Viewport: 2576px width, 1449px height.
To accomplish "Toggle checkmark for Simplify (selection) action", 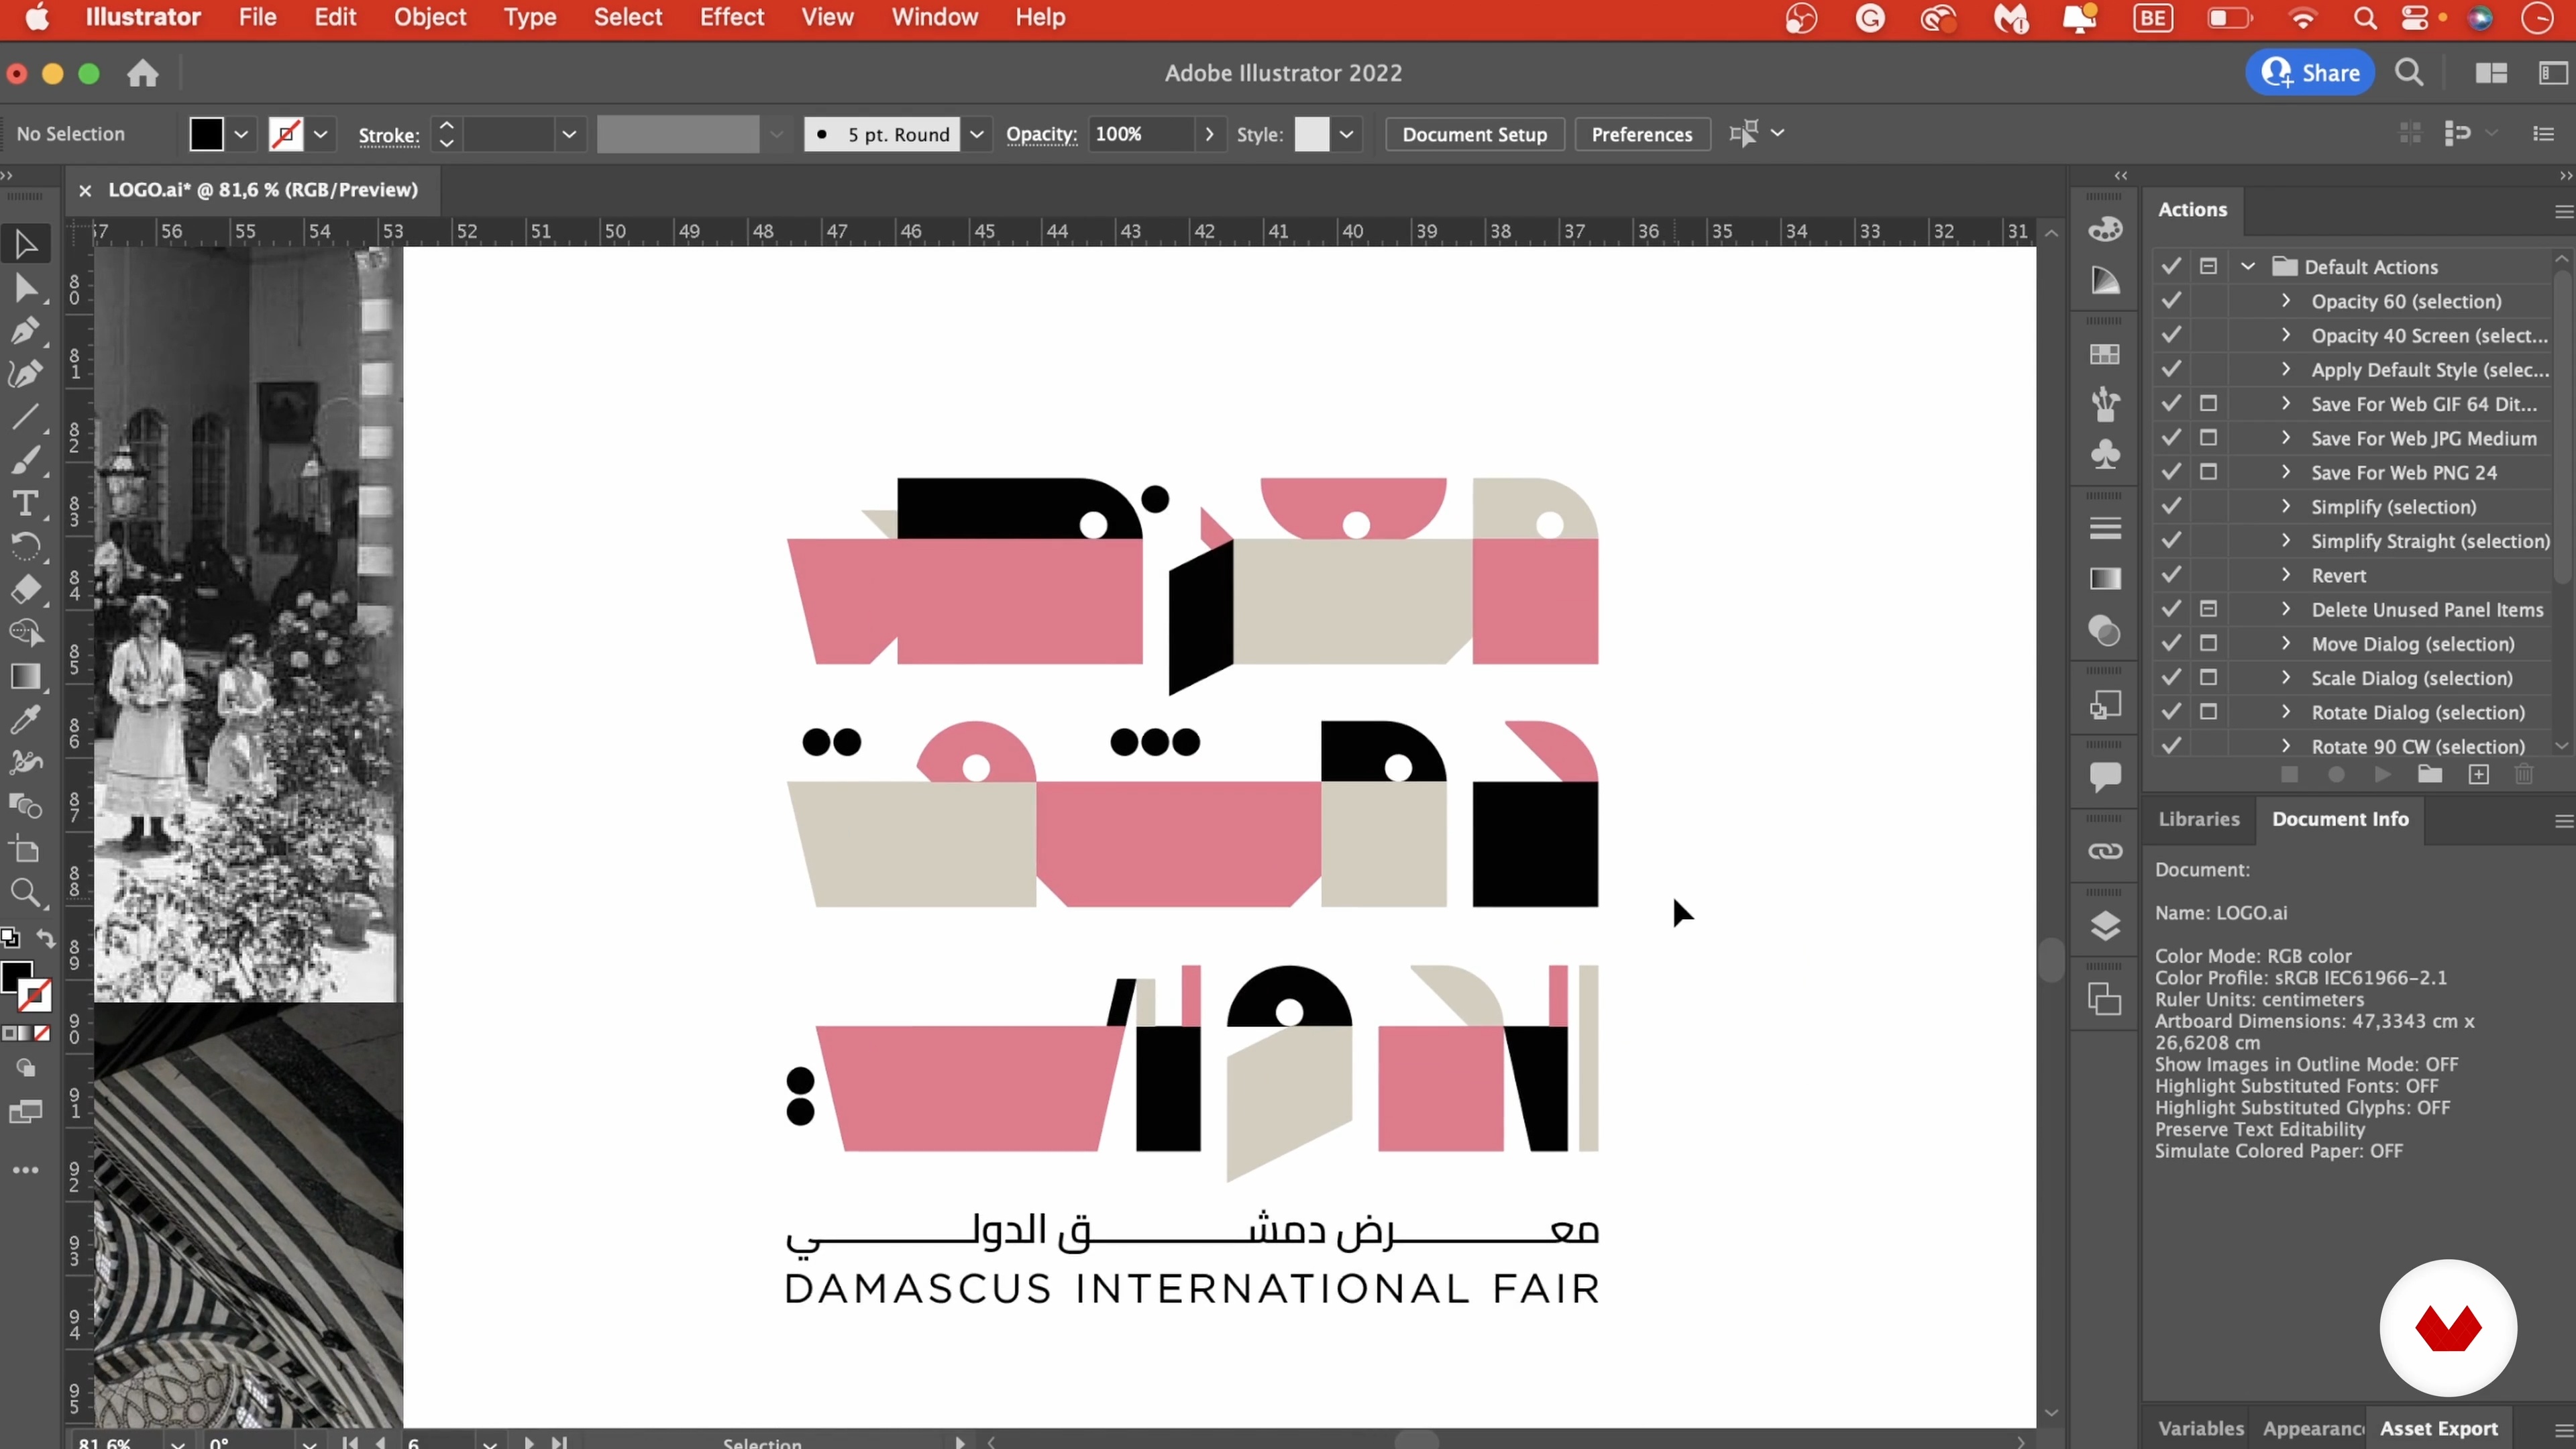I will (x=2171, y=506).
